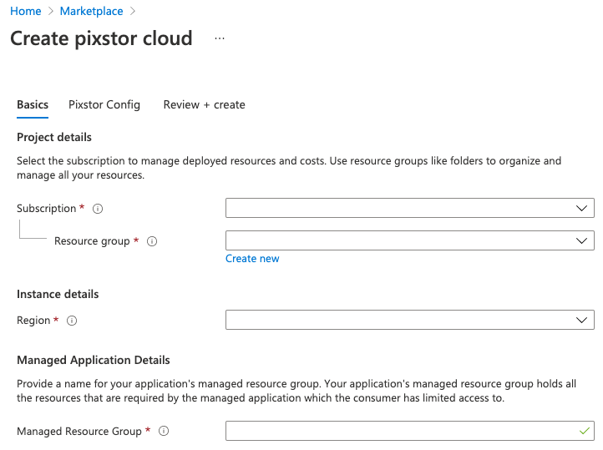Open the Subscription dropdown
This screenshot has height=450, width=603.
click(x=409, y=208)
